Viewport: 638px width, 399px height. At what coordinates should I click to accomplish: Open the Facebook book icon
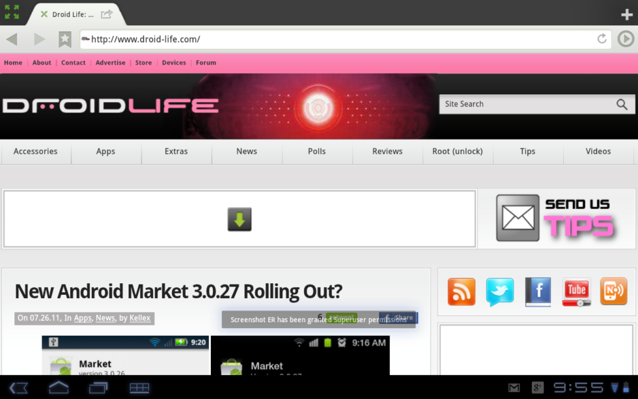coord(538,292)
